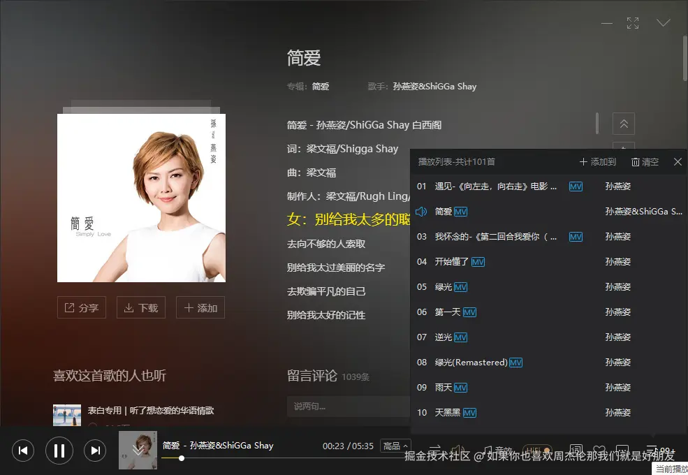Favorite the song with the heart icon
The image size is (688, 475).
[599, 451]
